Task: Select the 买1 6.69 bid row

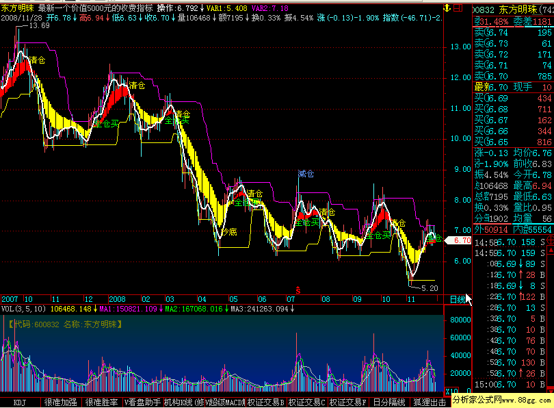Action: point(513,99)
